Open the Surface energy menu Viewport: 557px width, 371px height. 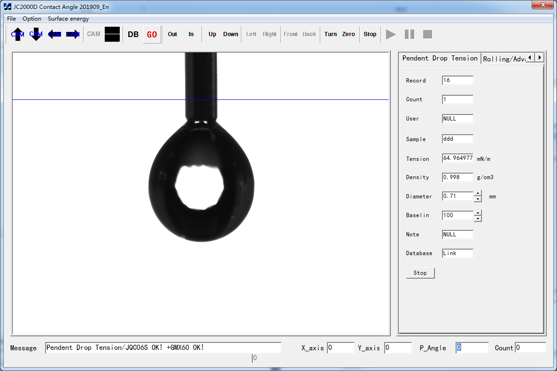68,19
